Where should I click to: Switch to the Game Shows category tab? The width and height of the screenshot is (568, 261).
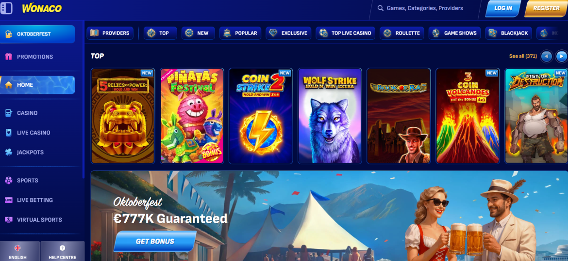454,33
